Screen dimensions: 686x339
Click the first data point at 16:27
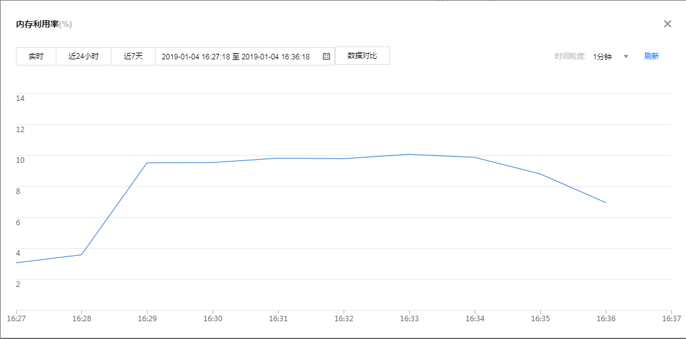click(x=17, y=263)
